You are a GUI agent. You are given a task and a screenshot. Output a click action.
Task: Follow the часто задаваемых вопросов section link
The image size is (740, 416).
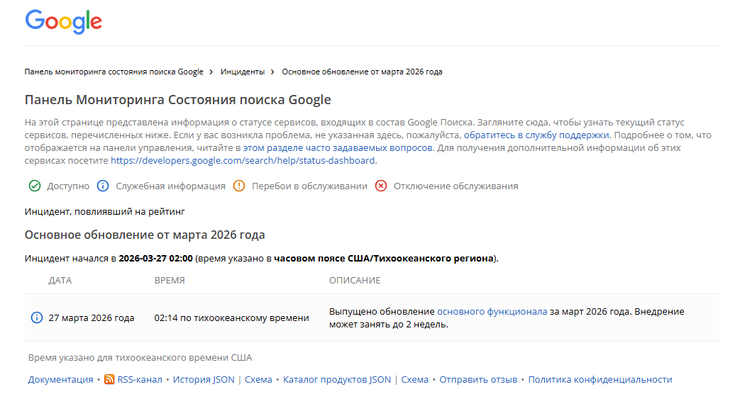pos(338,148)
